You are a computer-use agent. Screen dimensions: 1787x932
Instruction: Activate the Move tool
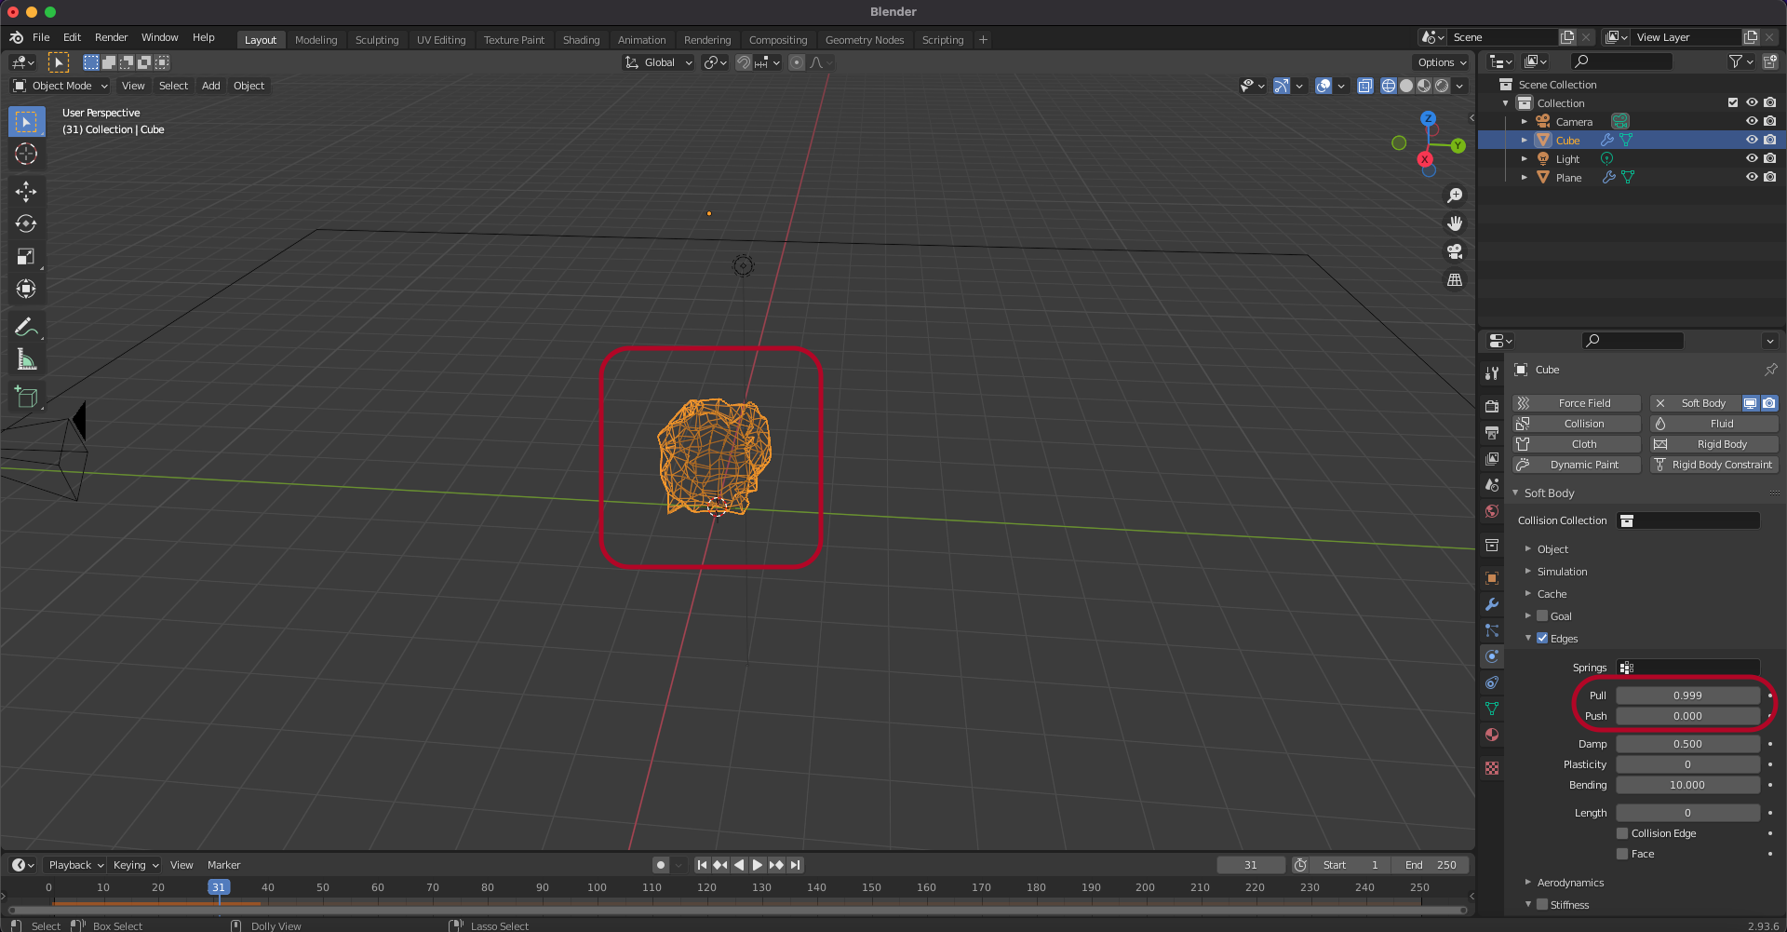[26, 192]
